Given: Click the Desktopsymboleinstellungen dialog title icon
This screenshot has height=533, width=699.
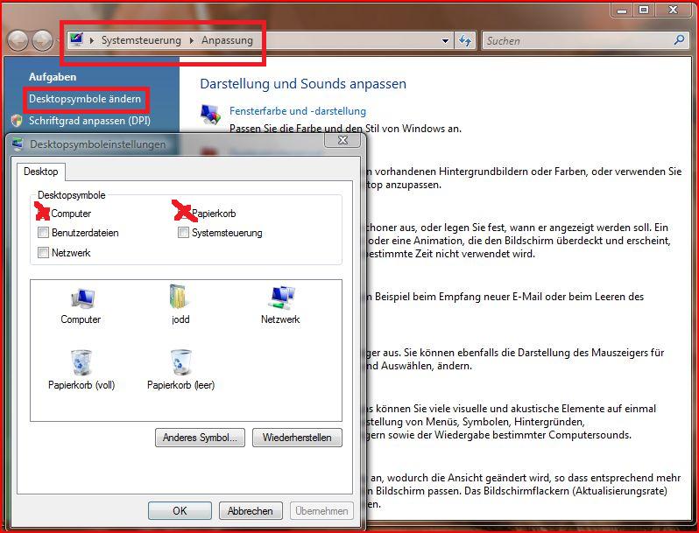Looking at the screenshot, I should click(x=18, y=144).
